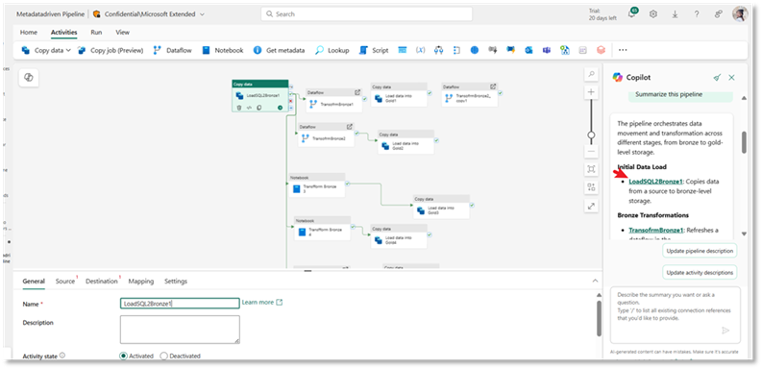Click the green check on Load data into Gold3
Screen dimensions: 762x369
[472, 206]
